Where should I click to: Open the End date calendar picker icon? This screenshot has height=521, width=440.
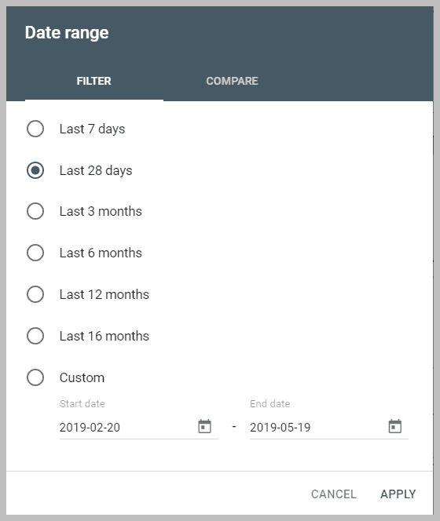394,426
